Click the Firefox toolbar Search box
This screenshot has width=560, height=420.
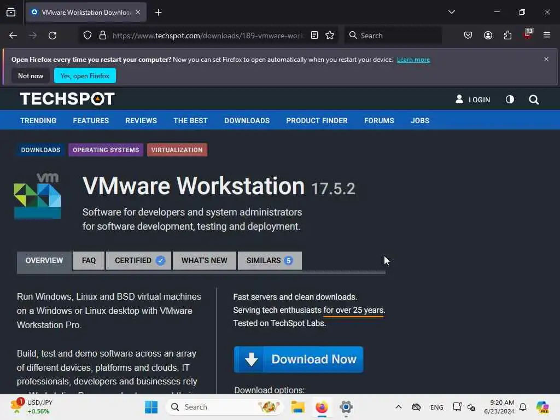pos(393,36)
